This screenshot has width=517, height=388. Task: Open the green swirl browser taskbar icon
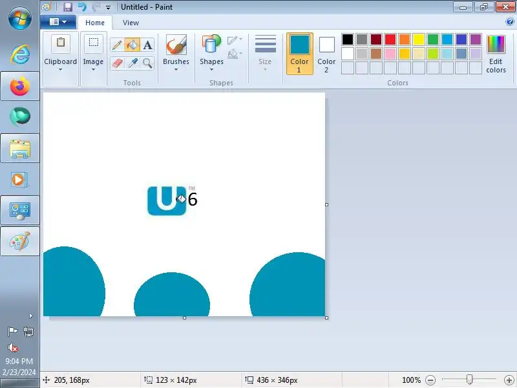point(20,117)
